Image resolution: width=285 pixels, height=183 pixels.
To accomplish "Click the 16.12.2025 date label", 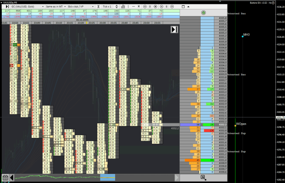I will 82,20.
